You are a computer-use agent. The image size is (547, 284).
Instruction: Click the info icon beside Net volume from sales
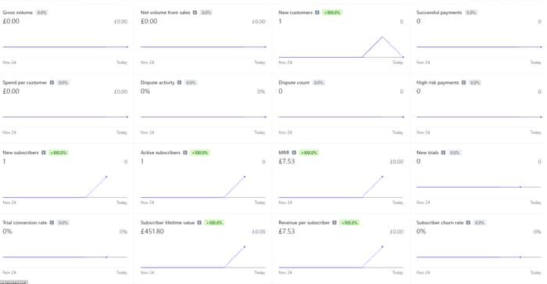click(x=195, y=13)
